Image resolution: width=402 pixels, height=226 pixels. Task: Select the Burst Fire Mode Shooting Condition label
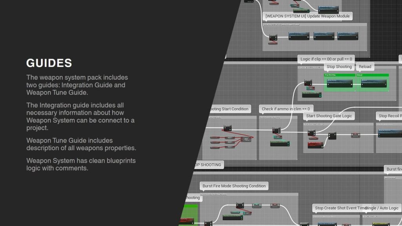pos(234,186)
